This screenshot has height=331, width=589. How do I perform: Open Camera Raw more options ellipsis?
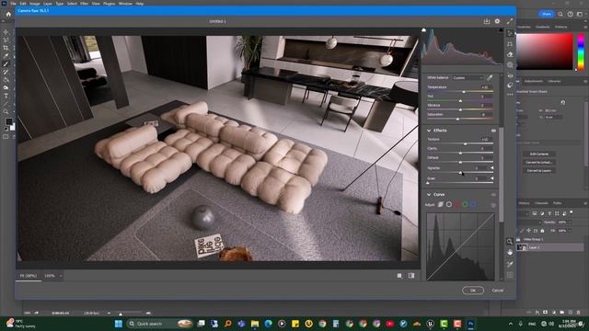(510, 94)
